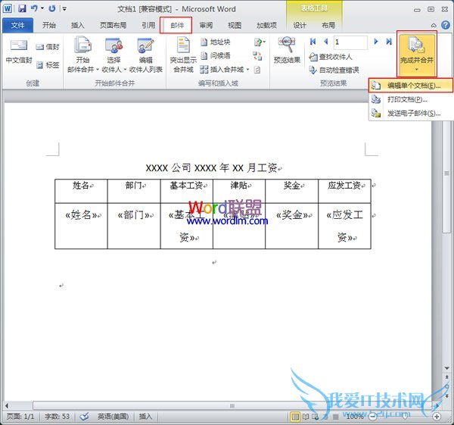Click the 完成并合并 dropdown button
The image size is (454, 425).
coord(417,55)
